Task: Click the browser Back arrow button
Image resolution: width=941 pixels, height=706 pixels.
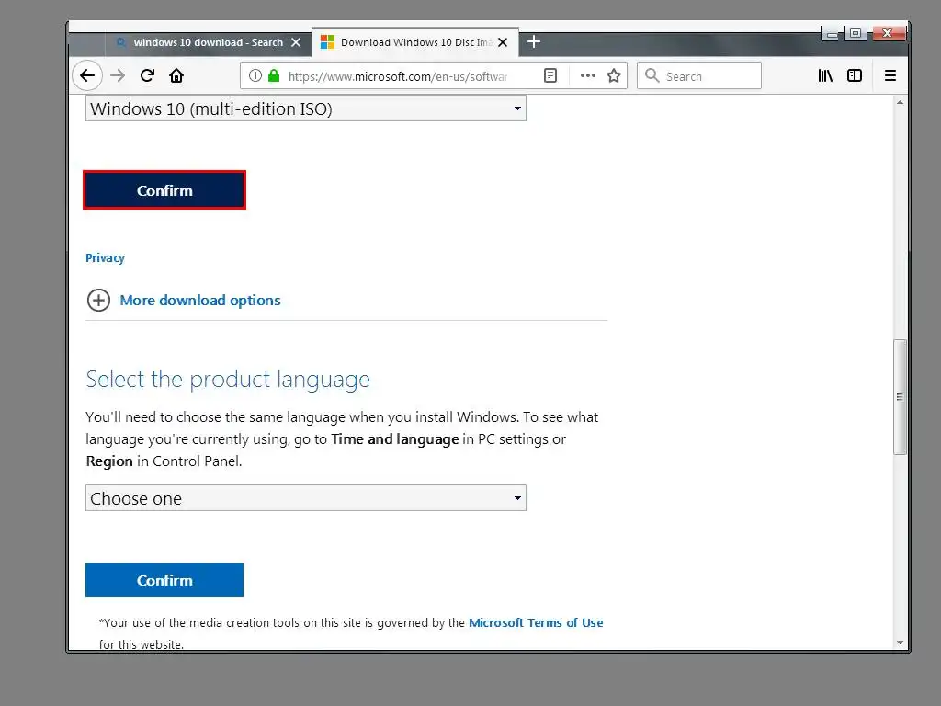Action: pos(87,75)
